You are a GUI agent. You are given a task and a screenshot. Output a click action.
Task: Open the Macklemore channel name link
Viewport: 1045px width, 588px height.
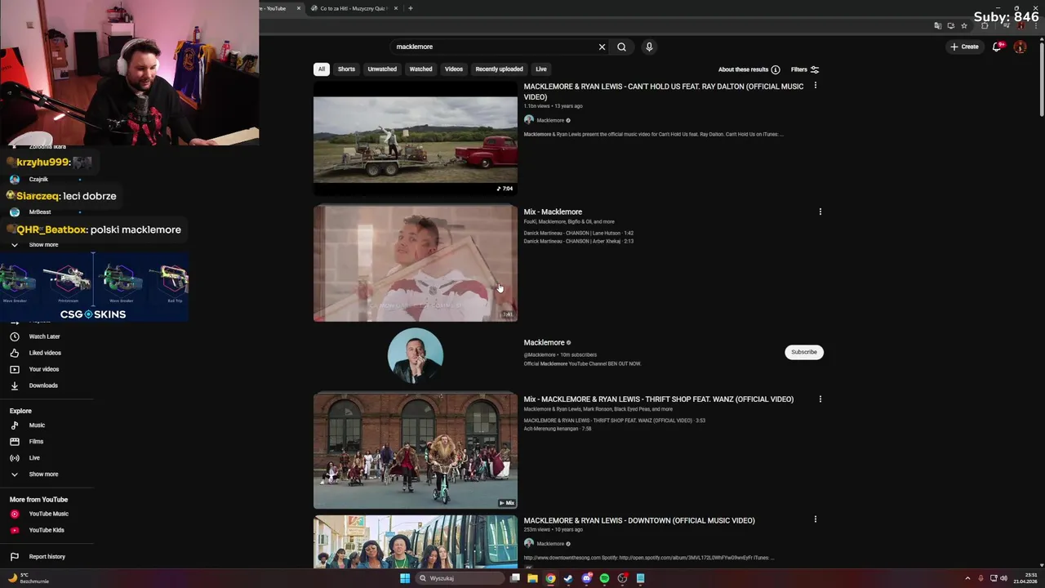(544, 342)
